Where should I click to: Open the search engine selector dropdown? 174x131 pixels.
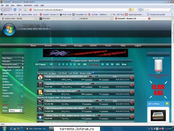tap(141, 10)
